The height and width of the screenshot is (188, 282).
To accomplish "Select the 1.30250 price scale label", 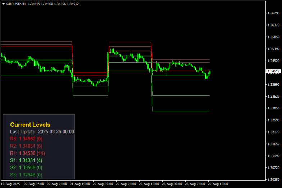I will tap(273, 179).
